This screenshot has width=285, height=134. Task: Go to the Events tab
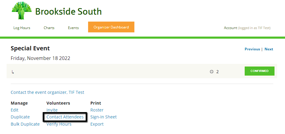coord(73,28)
